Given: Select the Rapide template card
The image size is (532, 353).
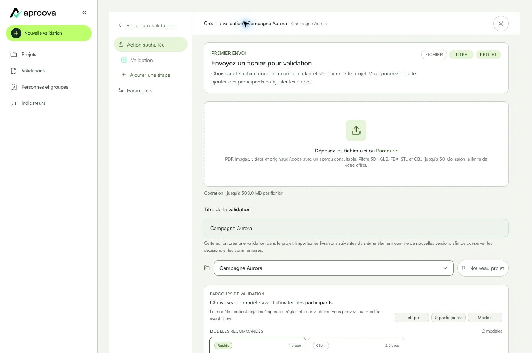Looking at the screenshot, I should coord(258,345).
